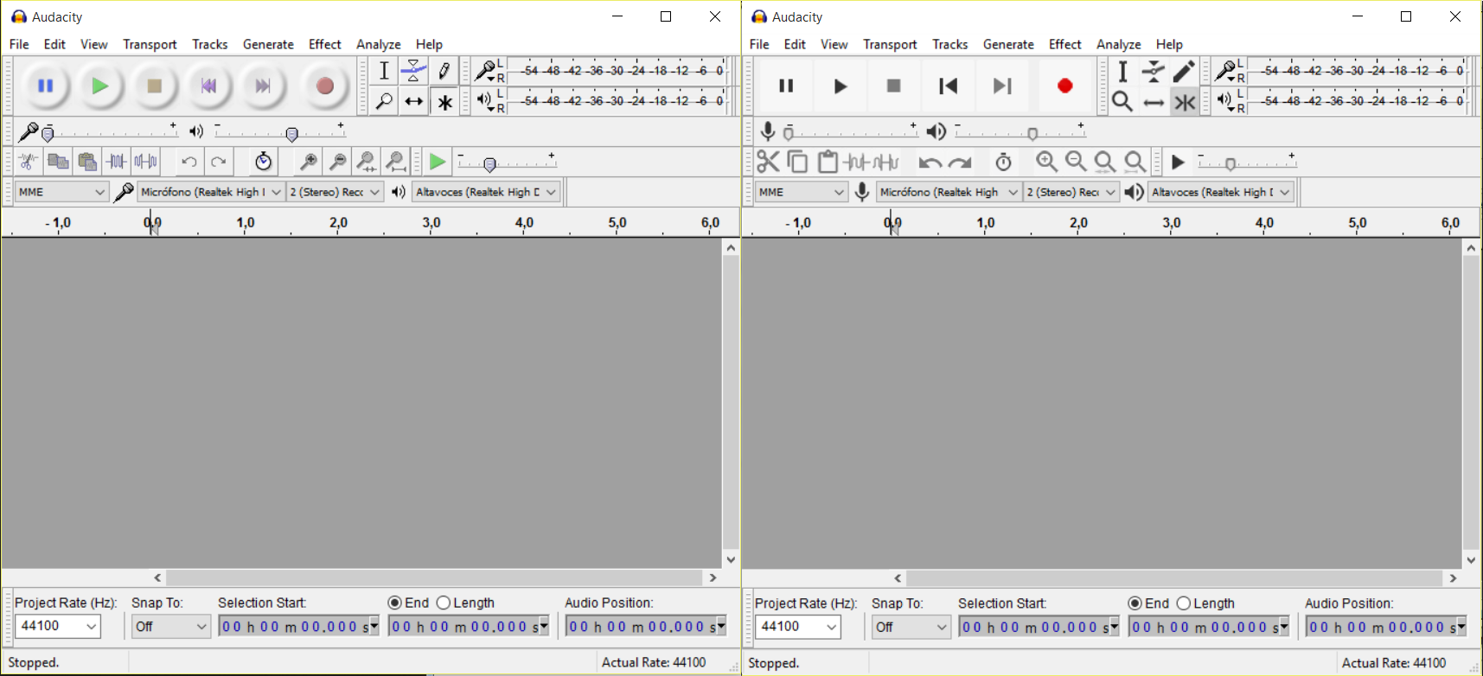The width and height of the screenshot is (1483, 676).
Task: Select End radio button in right window
Action: tap(1135, 603)
